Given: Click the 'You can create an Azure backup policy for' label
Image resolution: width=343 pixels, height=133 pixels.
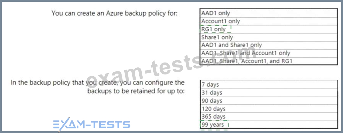Looking at the screenshot, I should [x=115, y=13].
